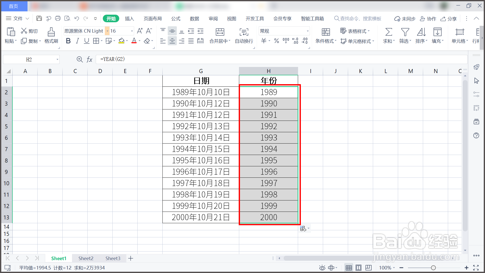Click the 分享 share button
The width and height of the screenshot is (485, 273).
coord(449,19)
